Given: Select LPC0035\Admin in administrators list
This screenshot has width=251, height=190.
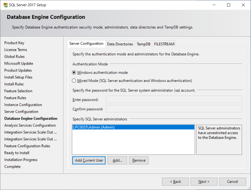Looking at the screenshot, I should click(x=93, y=127).
